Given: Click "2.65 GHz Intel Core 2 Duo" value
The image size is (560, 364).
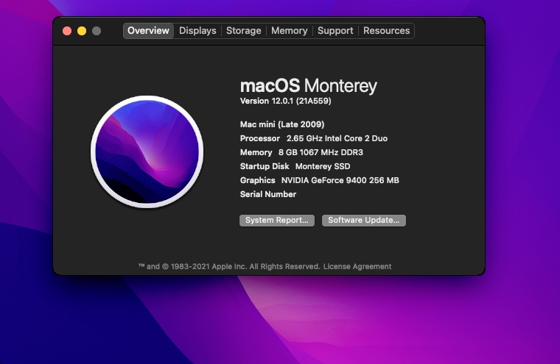Looking at the screenshot, I should click(337, 138).
